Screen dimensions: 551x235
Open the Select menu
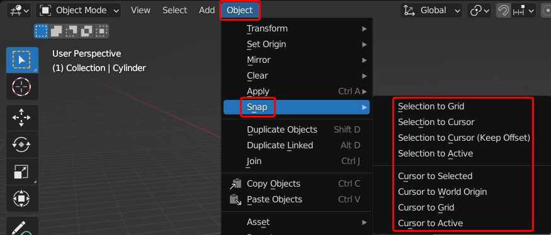pos(174,11)
